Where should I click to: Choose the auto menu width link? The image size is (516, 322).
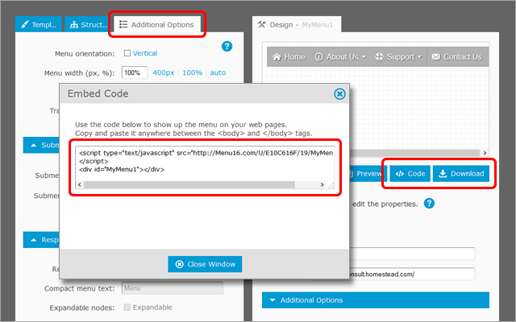point(218,72)
